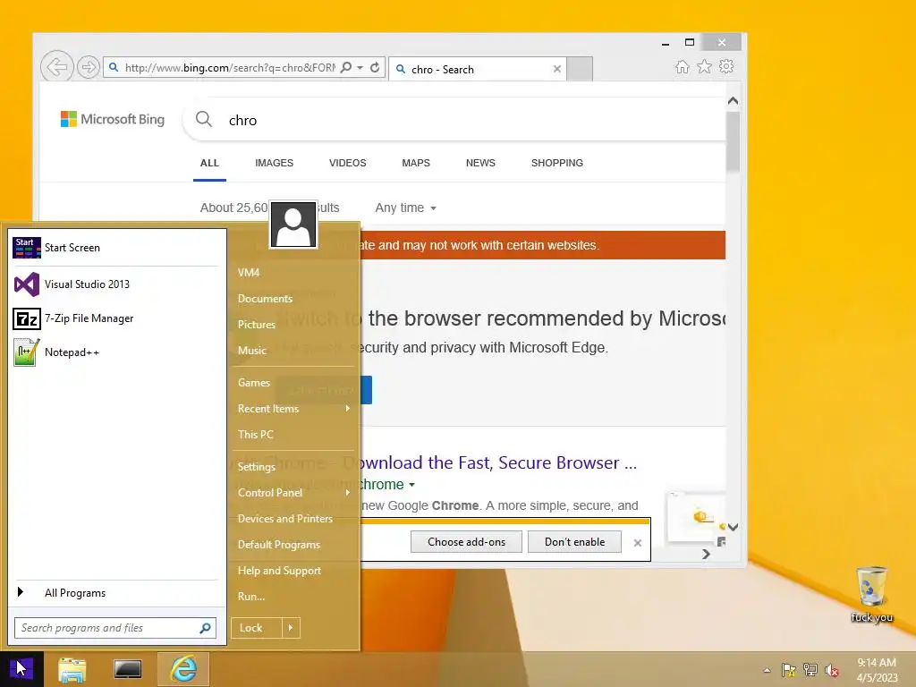Image resolution: width=916 pixels, height=687 pixels.
Task: Expand Control Panel submenu
Action: (293, 493)
